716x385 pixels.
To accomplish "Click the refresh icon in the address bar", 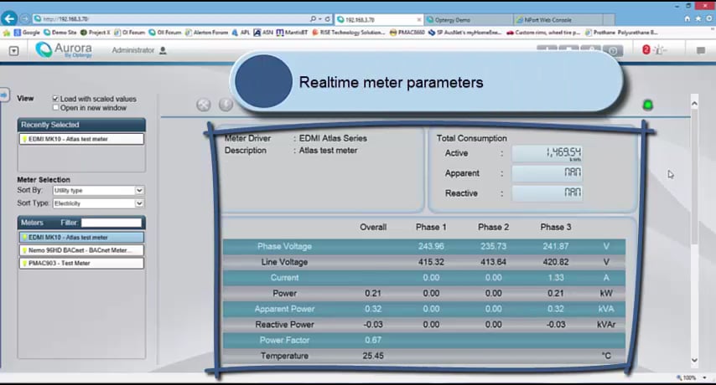I will coord(328,19).
